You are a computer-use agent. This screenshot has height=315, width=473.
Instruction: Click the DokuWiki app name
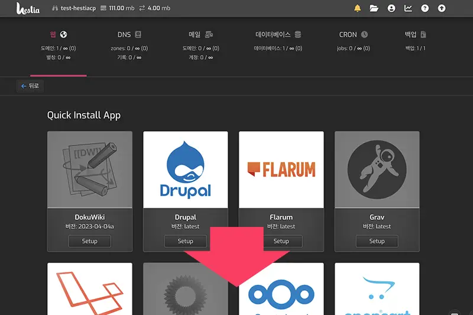coord(90,217)
